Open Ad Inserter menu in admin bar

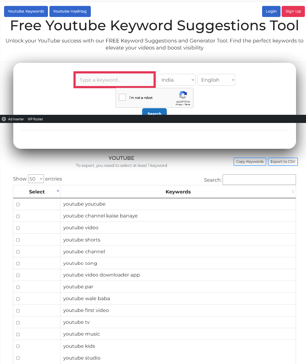pos(16,119)
